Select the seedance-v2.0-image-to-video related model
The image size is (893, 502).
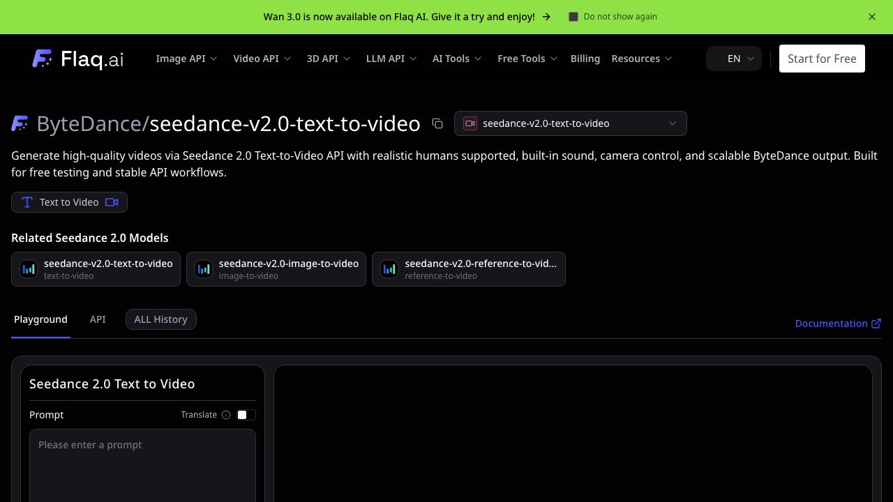click(276, 269)
